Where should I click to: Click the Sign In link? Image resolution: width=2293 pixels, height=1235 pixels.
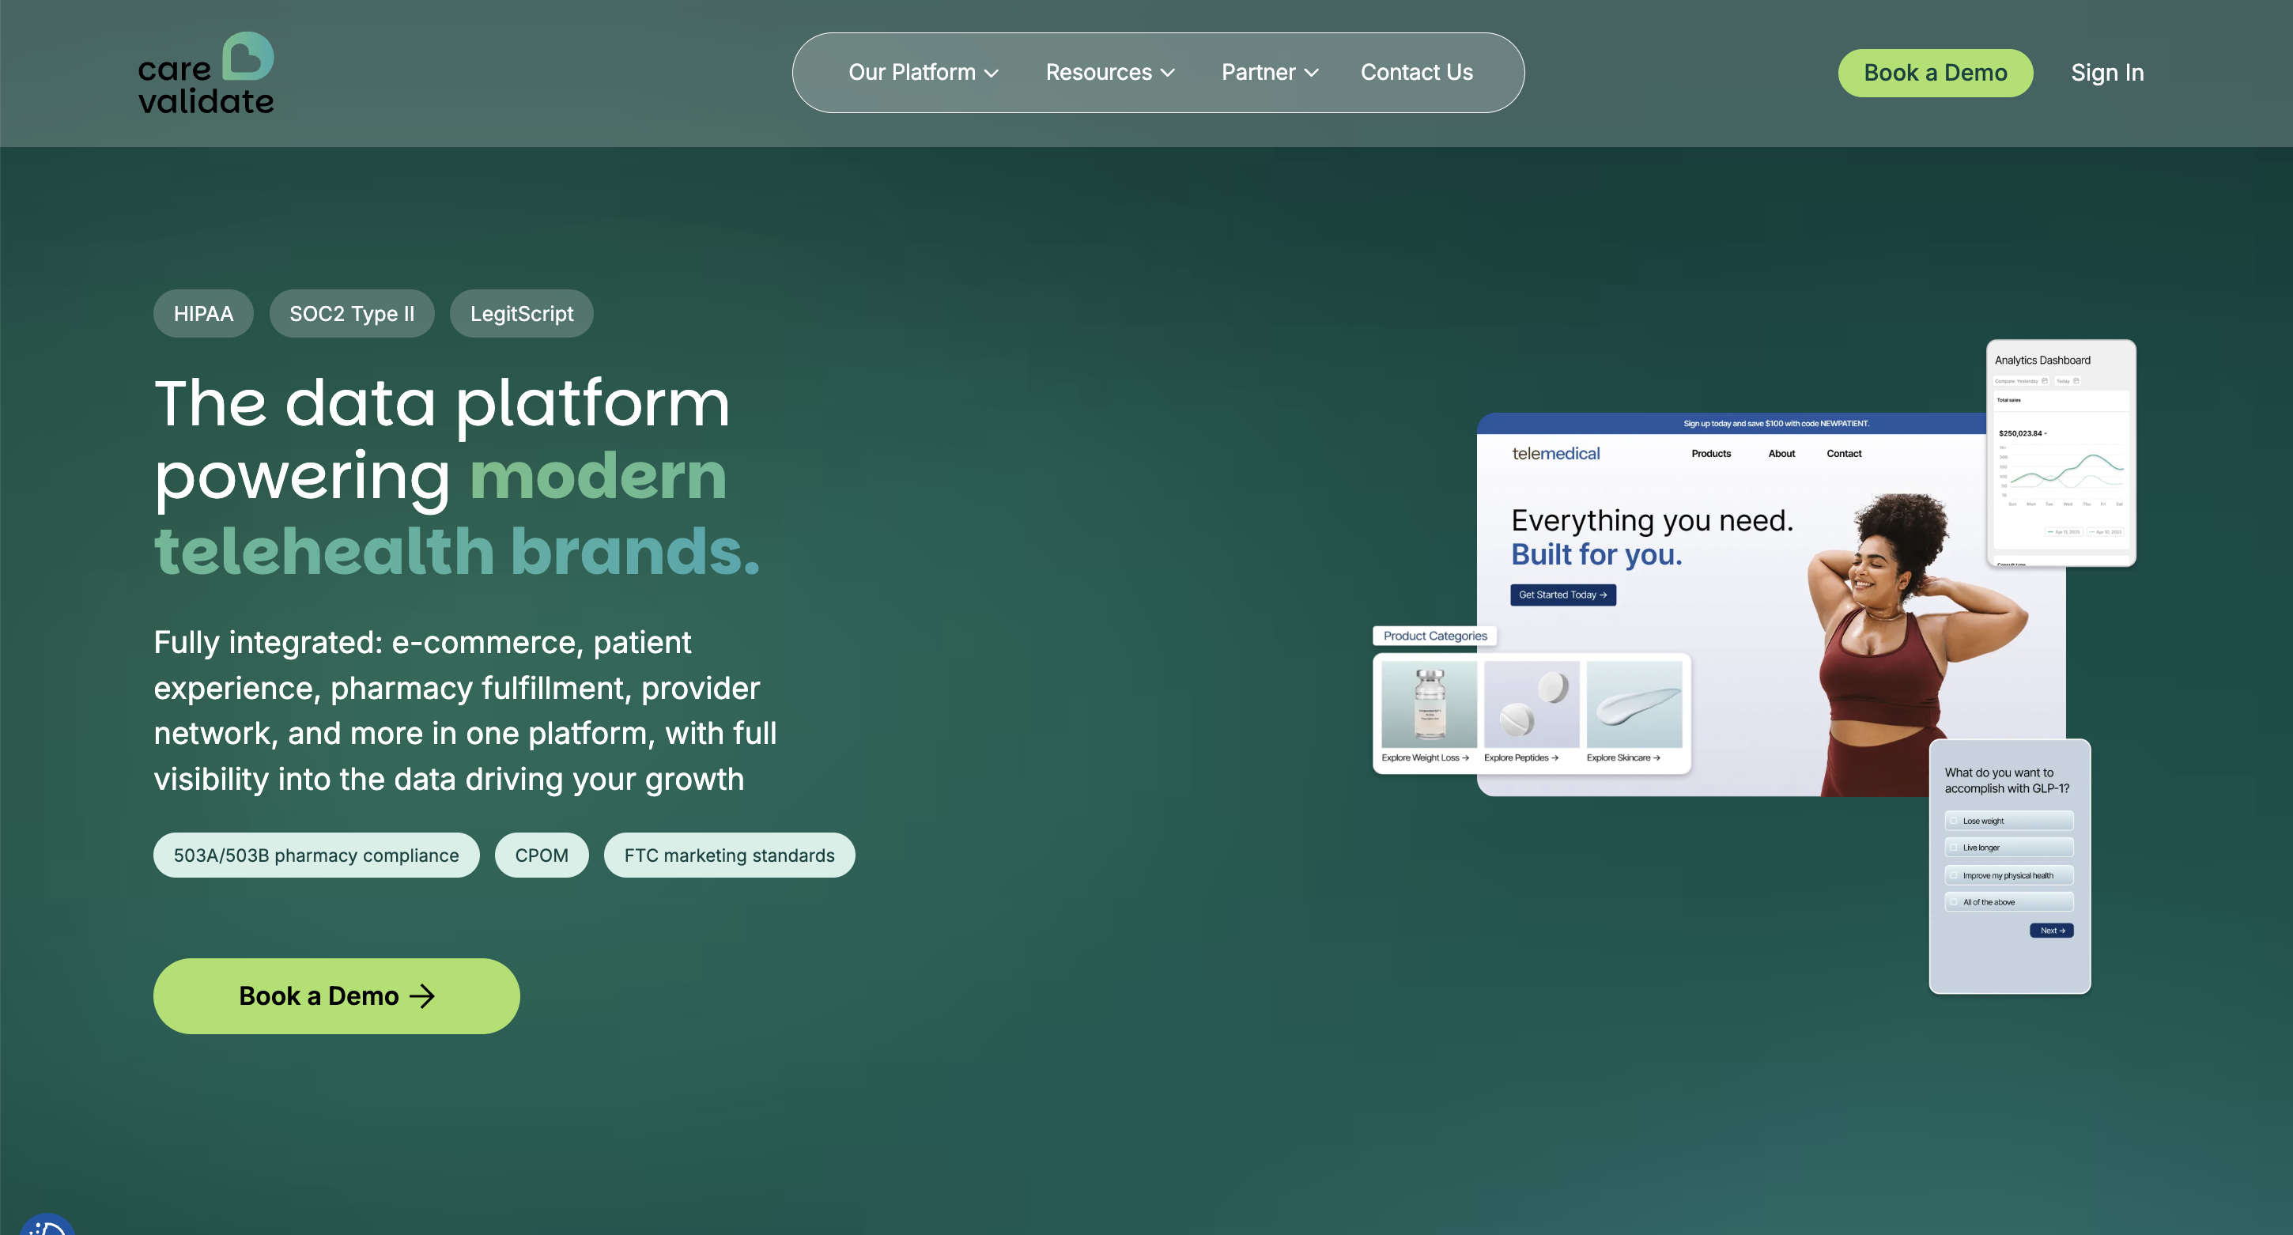[2107, 73]
